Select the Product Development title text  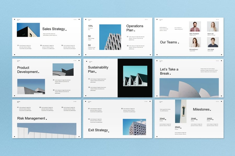pyautogui.click(x=27, y=70)
